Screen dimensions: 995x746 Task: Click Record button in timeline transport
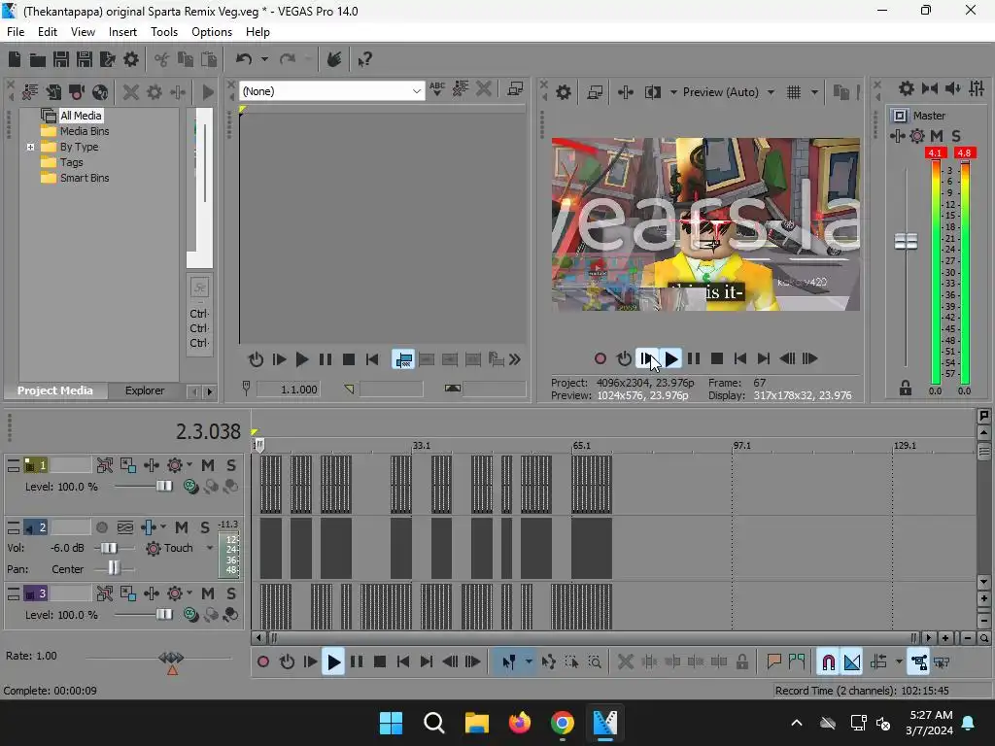click(262, 662)
